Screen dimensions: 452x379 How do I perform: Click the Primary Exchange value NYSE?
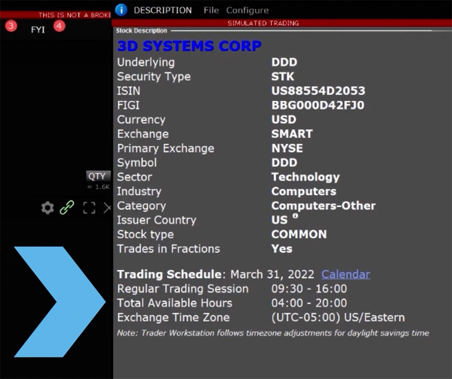[287, 148]
